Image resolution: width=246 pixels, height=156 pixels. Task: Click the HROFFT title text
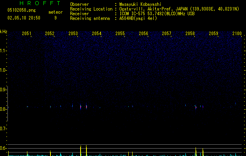coord(40,3)
